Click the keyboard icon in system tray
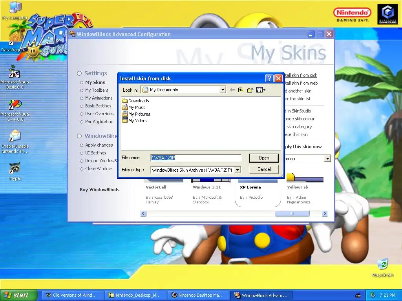 click(358, 296)
